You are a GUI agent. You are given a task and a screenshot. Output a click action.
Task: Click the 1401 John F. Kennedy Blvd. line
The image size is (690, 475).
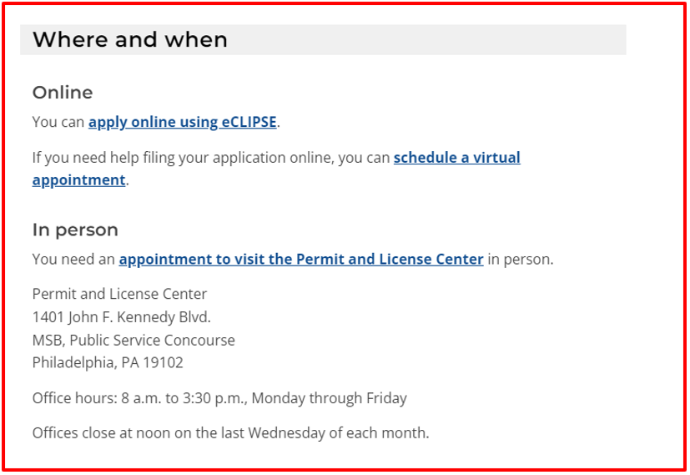click(122, 317)
